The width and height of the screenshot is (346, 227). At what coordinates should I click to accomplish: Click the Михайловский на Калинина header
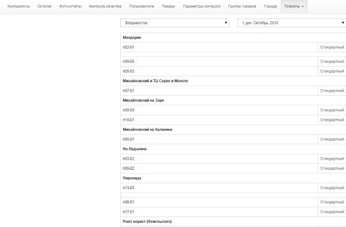click(233, 129)
